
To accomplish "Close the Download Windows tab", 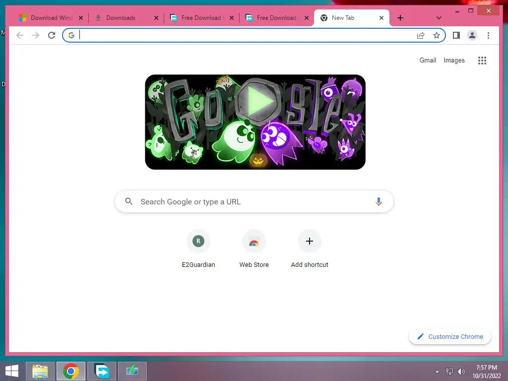I will 81,18.
